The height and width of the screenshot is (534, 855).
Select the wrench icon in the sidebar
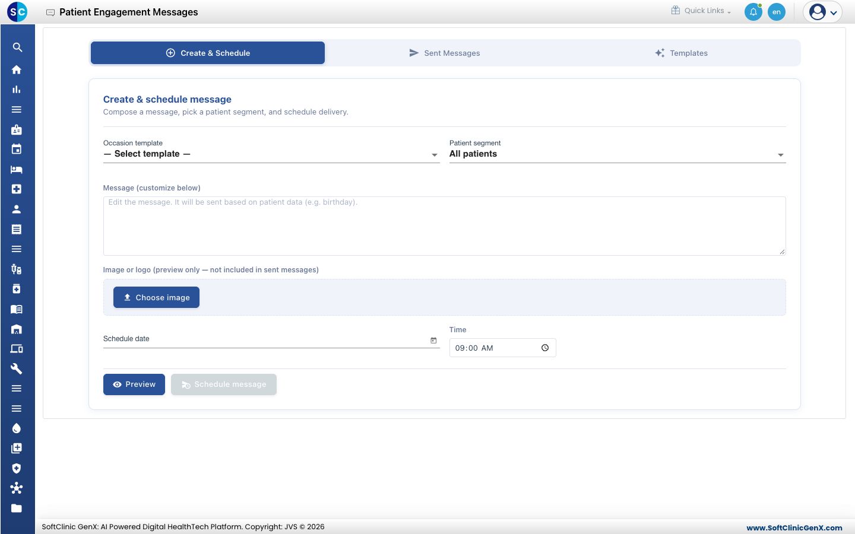[x=17, y=369]
